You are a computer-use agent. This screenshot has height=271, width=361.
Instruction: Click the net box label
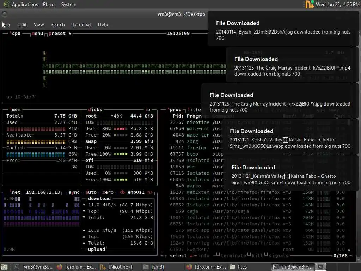coord(16,192)
